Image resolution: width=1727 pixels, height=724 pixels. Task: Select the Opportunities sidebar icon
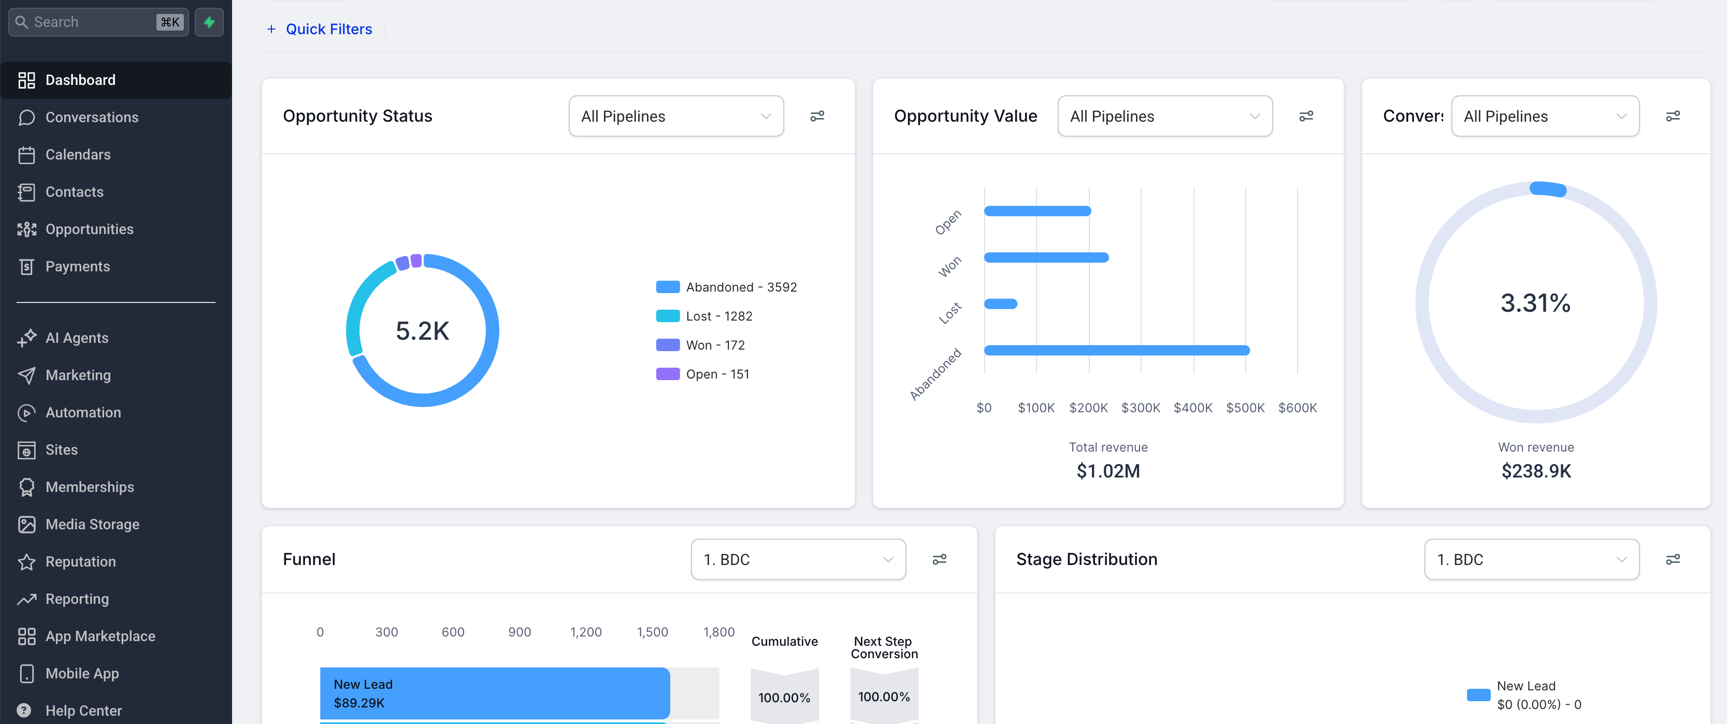click(26, 228)
